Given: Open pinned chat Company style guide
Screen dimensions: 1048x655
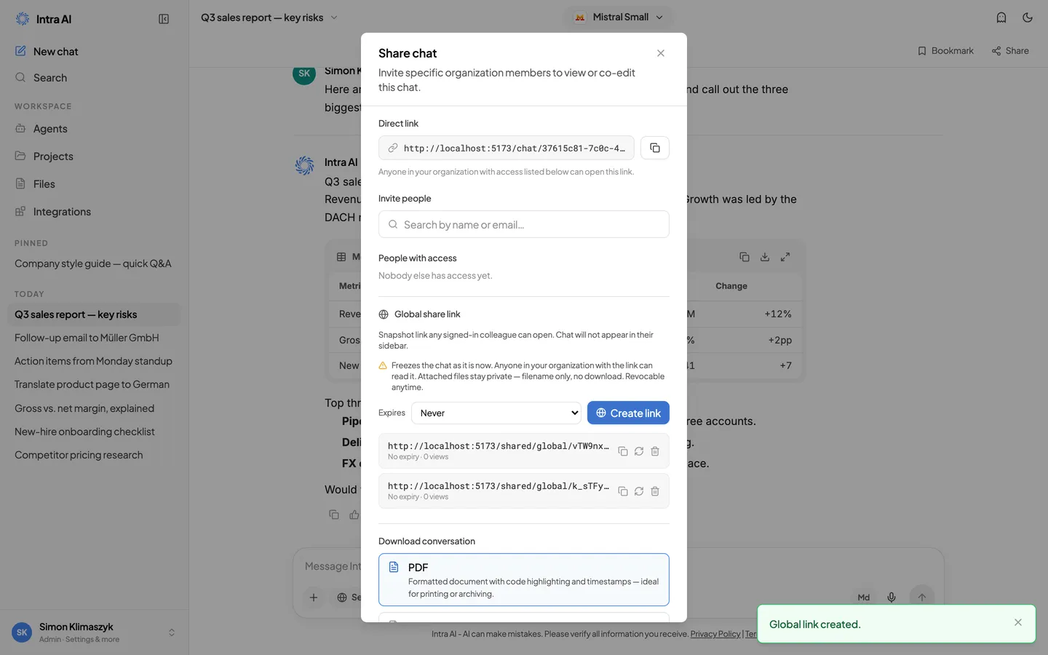Looking at the screenshot, I should (x=93, y=263).
